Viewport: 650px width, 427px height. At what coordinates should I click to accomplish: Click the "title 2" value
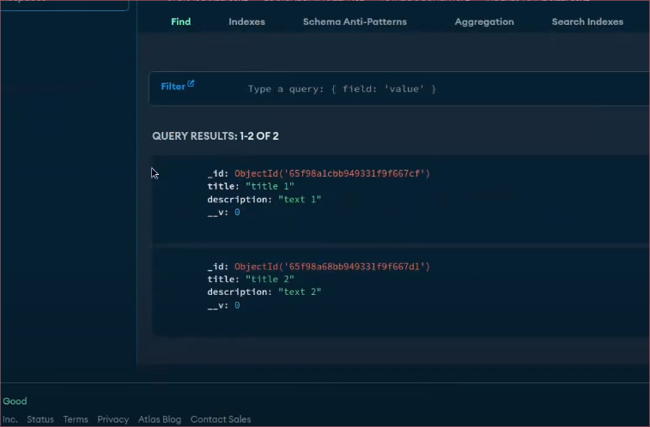(270, 280)
